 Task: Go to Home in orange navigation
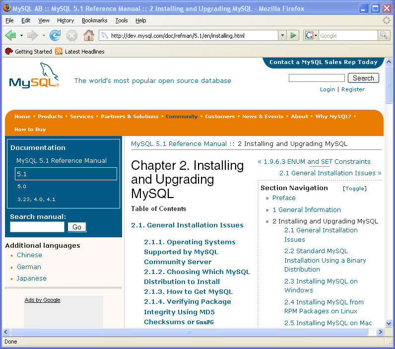click(22, 117)
